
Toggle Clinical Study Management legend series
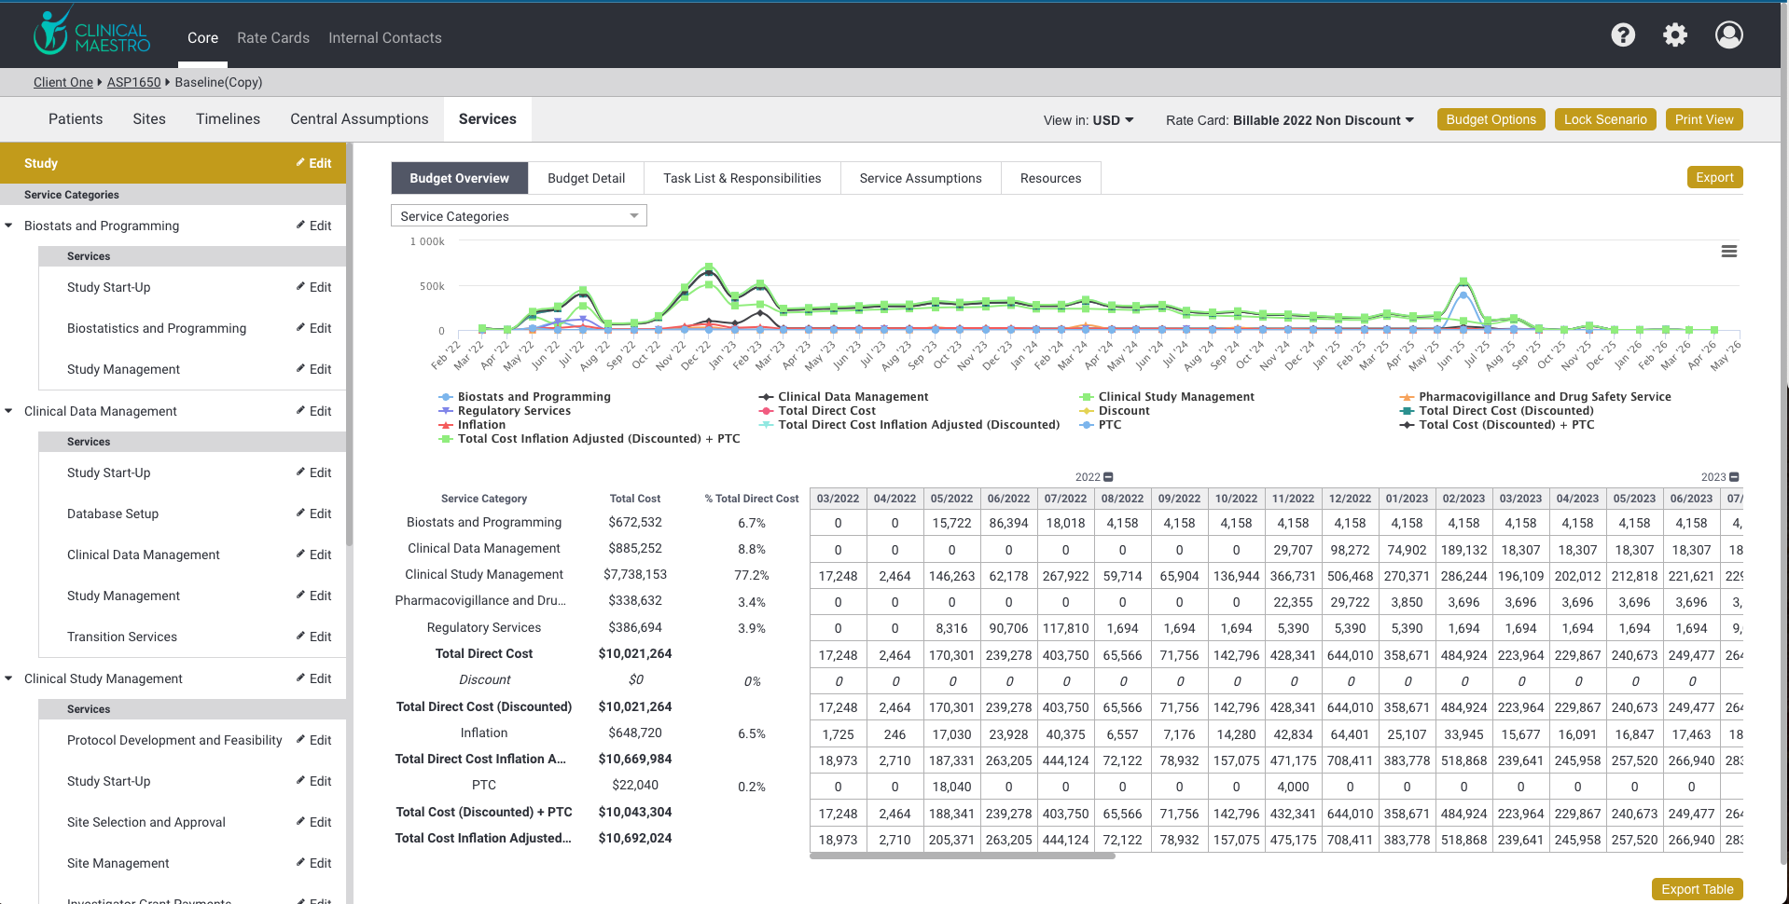[x=1175, y=397]
